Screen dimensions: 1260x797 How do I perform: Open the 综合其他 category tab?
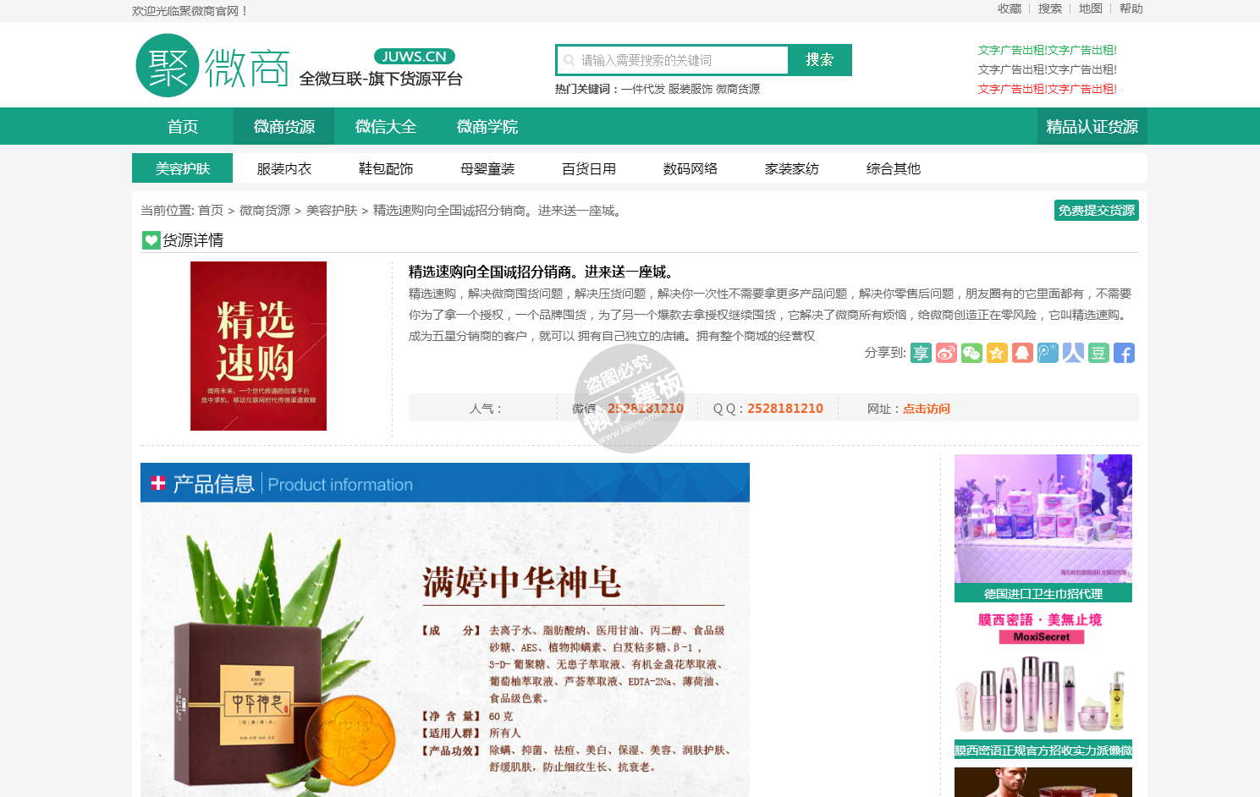(x=894, y=168)
